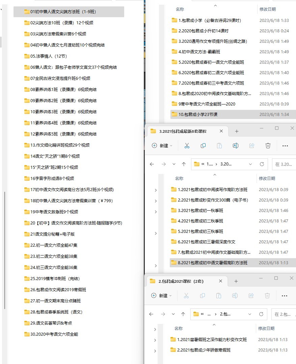296x364 pixels.
Task: Select folder 06懒人语文：跟包子老师学文言文37个视频完结
Action: [70, 67]
